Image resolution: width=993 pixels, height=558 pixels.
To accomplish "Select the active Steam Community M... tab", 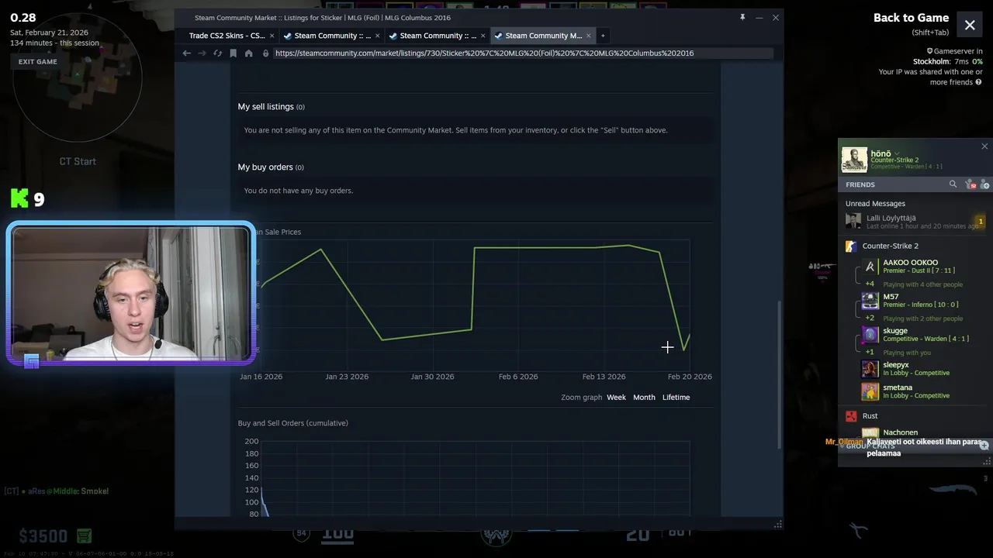I will pos(542,36).
